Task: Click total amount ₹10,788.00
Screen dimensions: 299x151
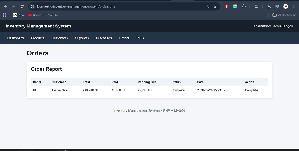Action: [90, 90]
